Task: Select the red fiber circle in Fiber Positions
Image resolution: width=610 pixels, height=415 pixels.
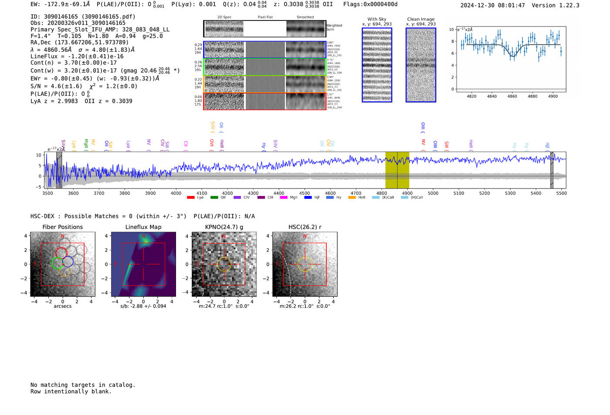Action: [x=62, y=253]
